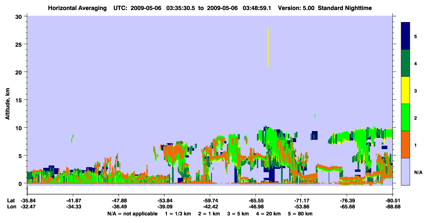
Task: Click the small green feature near 12 km altitude
Action: (x=315, y=116)
